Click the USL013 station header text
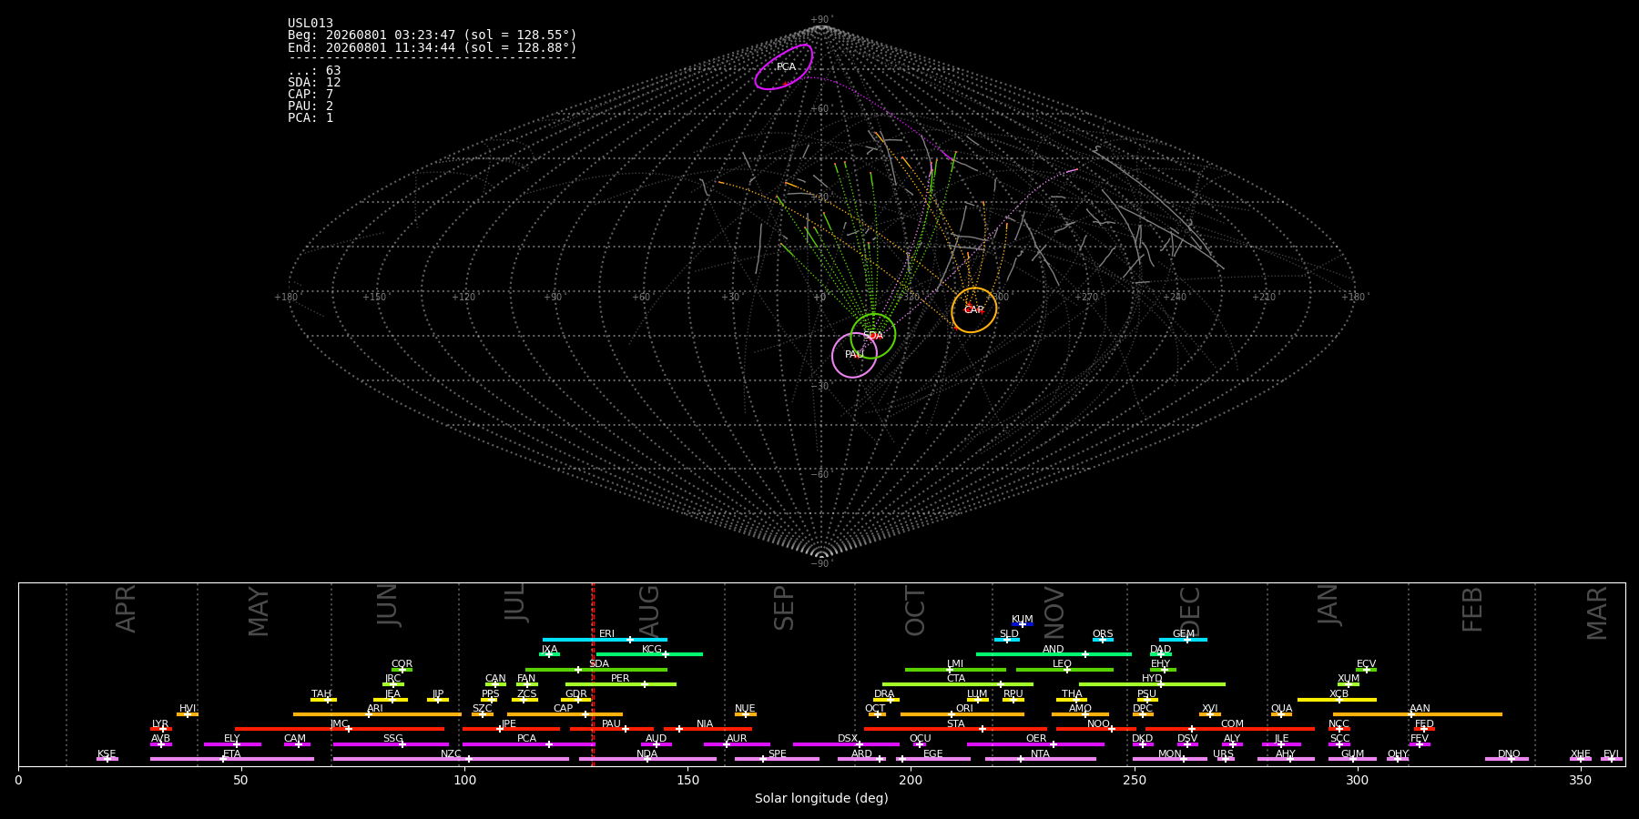Image resolution: width=1639 pixels, height=819 pixels. [x=310, y=24]
